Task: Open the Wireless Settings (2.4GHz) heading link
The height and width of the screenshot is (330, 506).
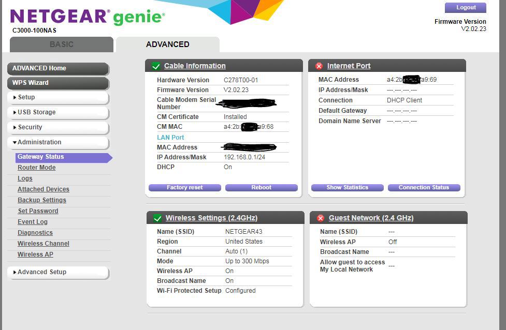Action: pyautogui.click(x=211, y=218)
